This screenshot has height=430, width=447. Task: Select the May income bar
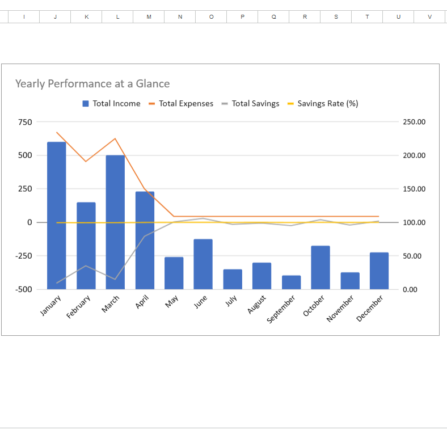click(174, 273)
